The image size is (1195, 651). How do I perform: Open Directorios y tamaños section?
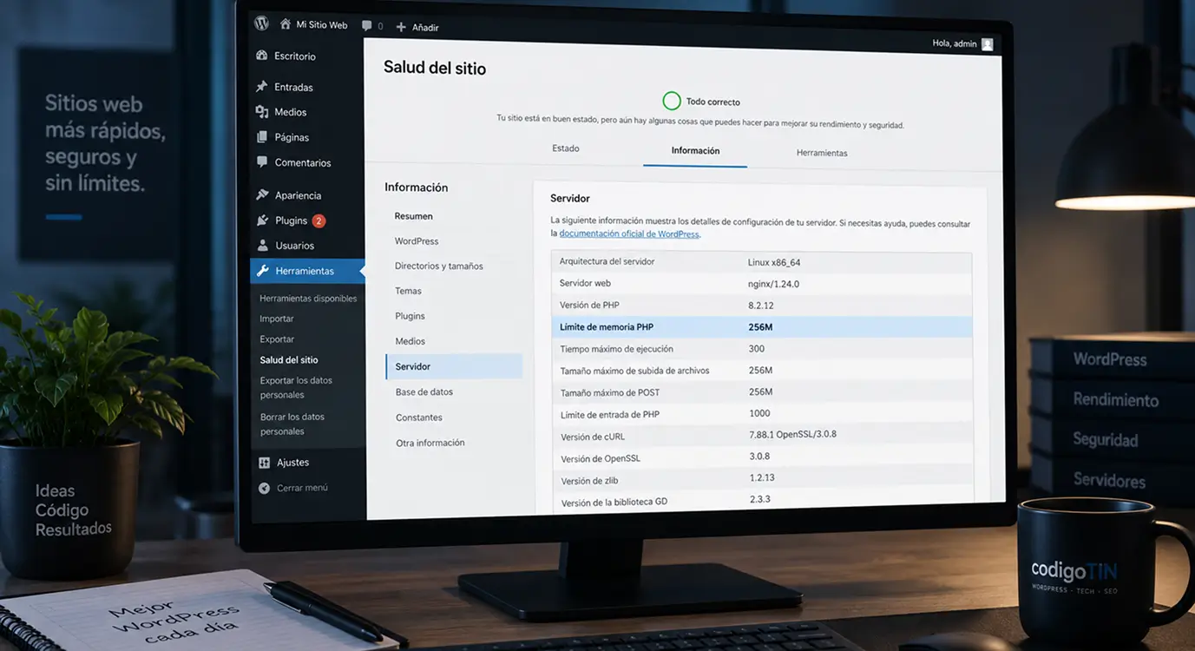coord(439,266)
